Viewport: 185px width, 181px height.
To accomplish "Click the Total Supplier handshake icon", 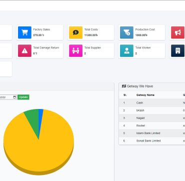I will click(75, 50).
